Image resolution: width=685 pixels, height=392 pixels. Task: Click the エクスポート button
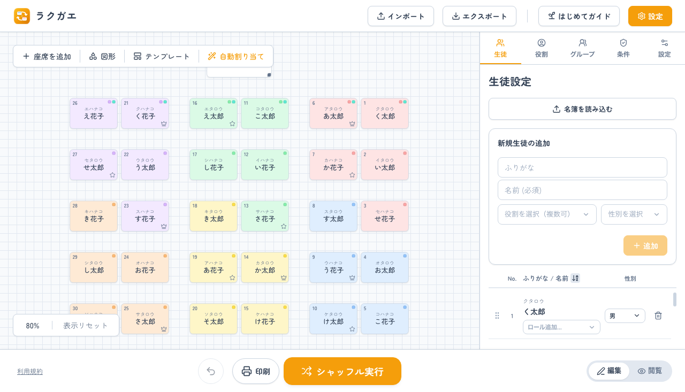479,16
